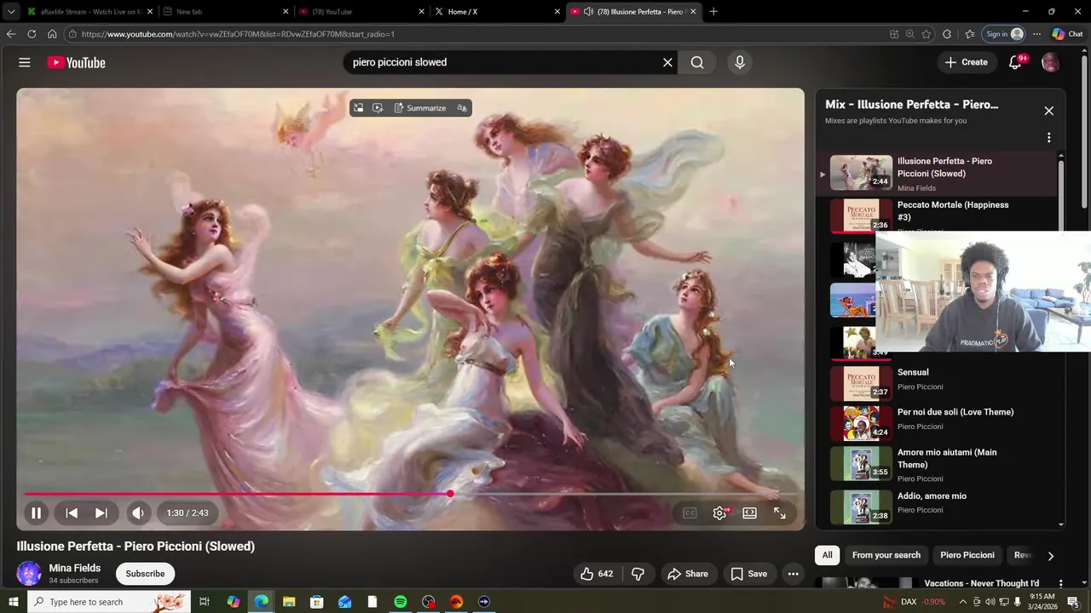
Task: Click the picture-in-picture overlay icon
Action: coord(359,108)
